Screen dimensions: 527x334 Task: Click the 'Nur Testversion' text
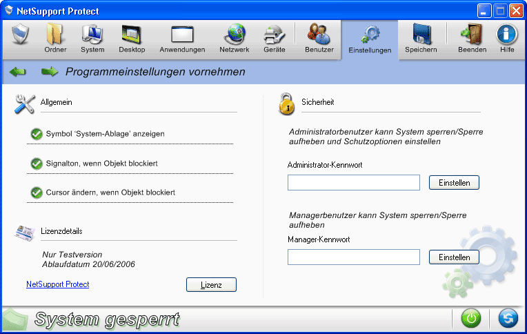pos(72,255)
